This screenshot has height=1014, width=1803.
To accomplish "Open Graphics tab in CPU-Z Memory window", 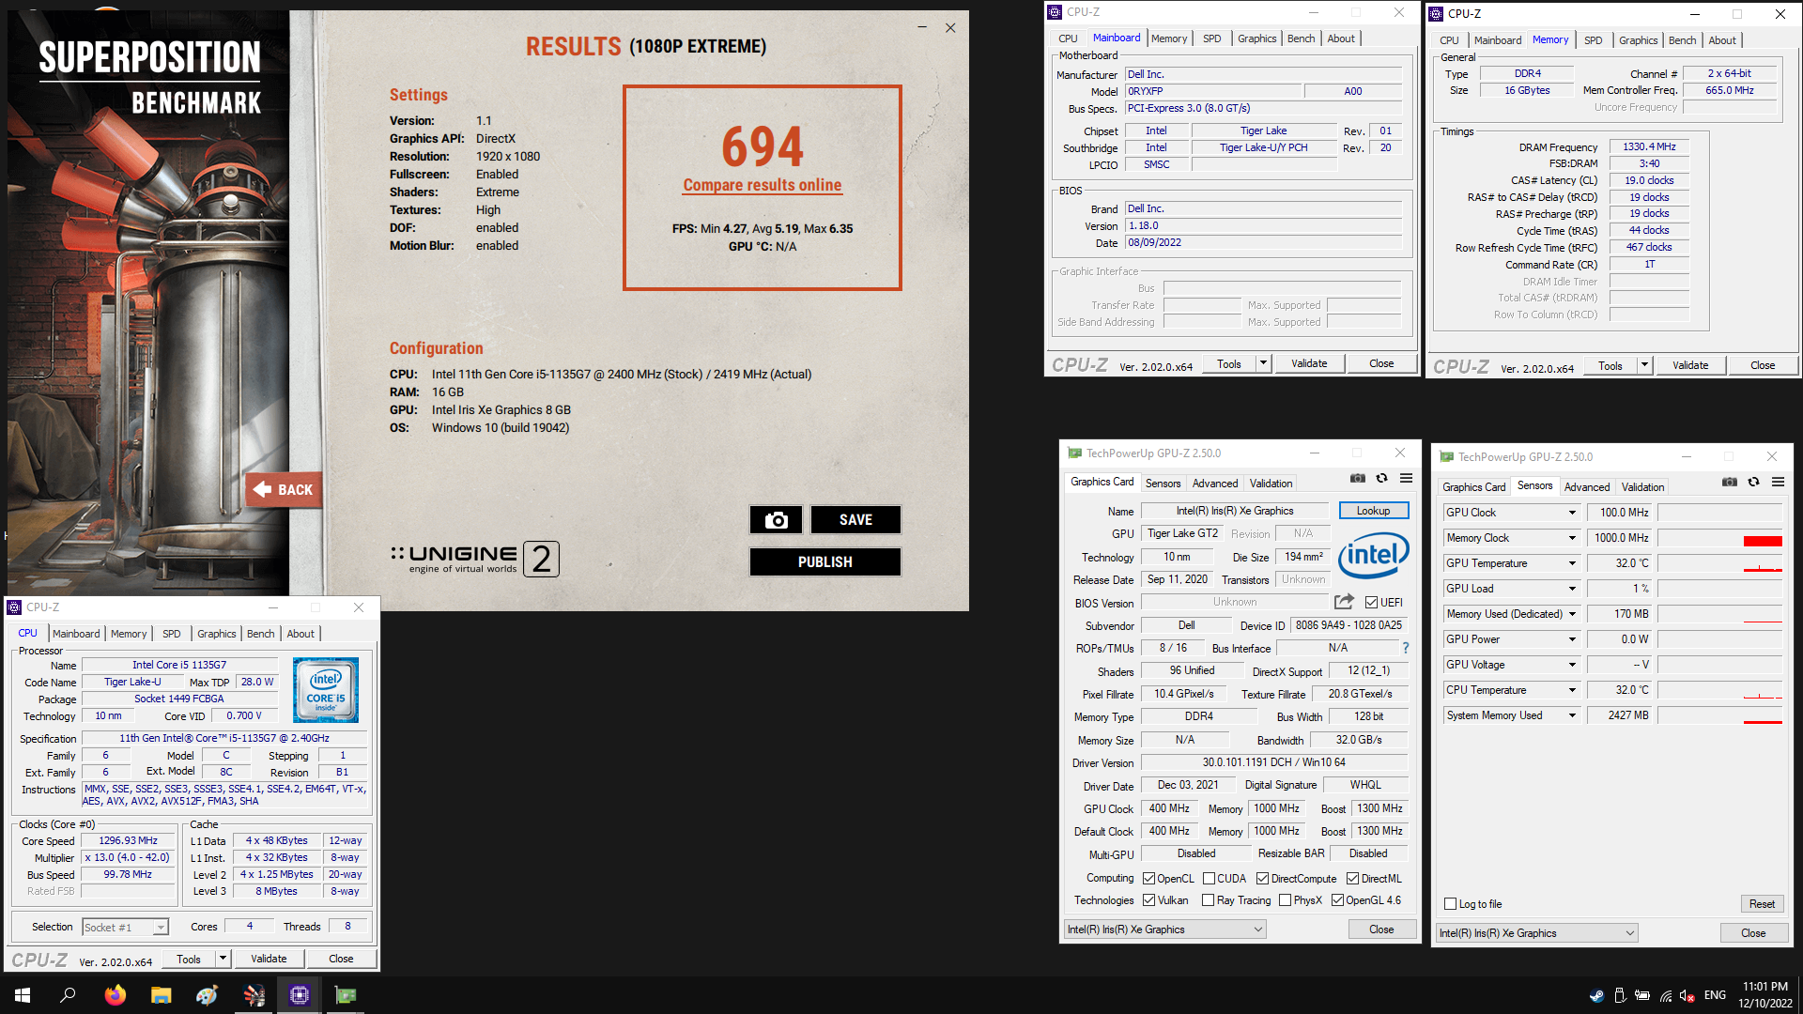I will (1638, 40).
